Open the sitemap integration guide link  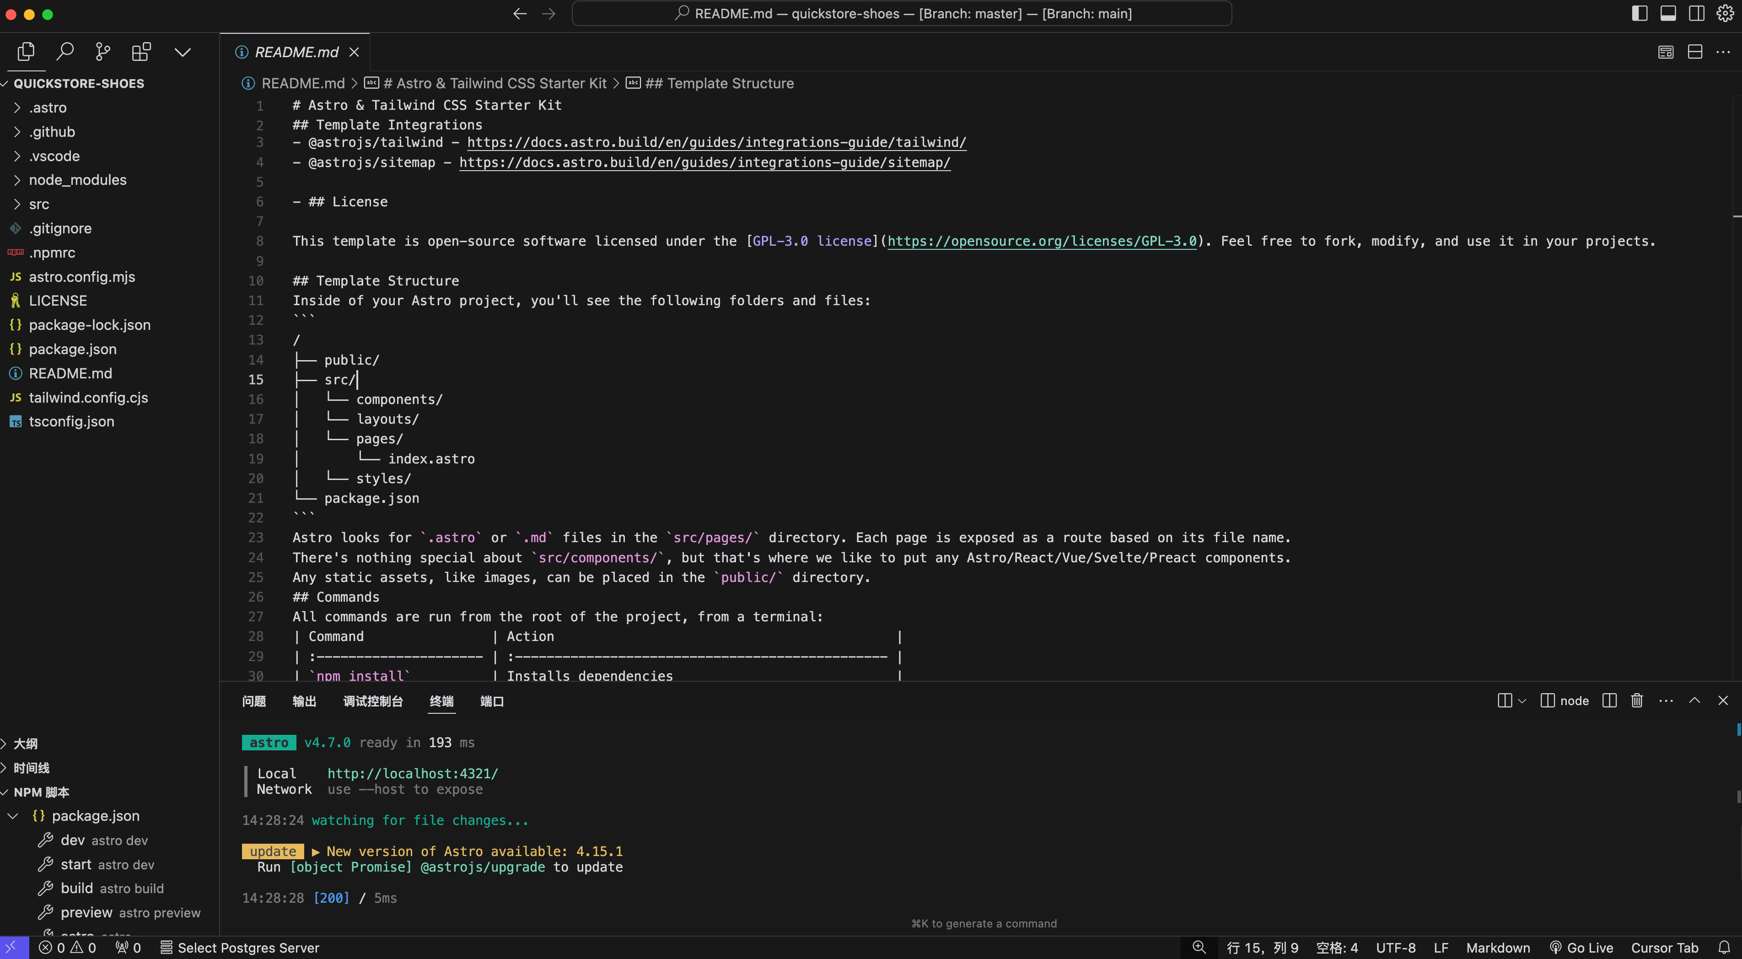coord(704,162)
